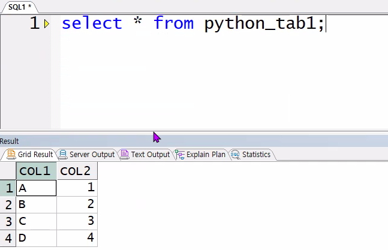The image size is (388, 250).
Task: Click COL2 cell in row D
Action: point(77,238)
